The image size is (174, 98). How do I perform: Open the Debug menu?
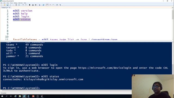(x=15, y=3)
